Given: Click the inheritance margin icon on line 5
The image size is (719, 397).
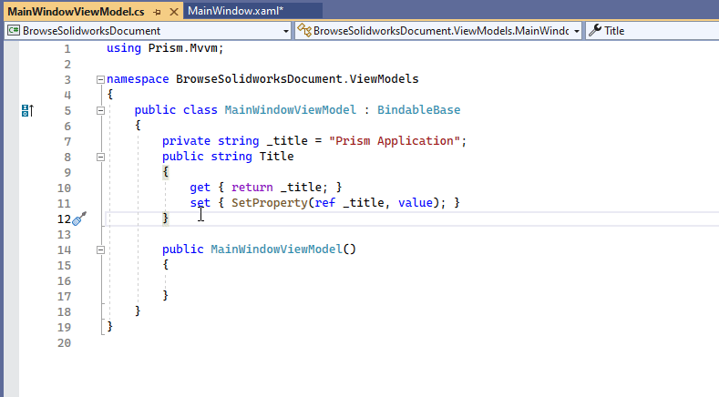Looking at the screenshot, I should [x=27, y=110].
